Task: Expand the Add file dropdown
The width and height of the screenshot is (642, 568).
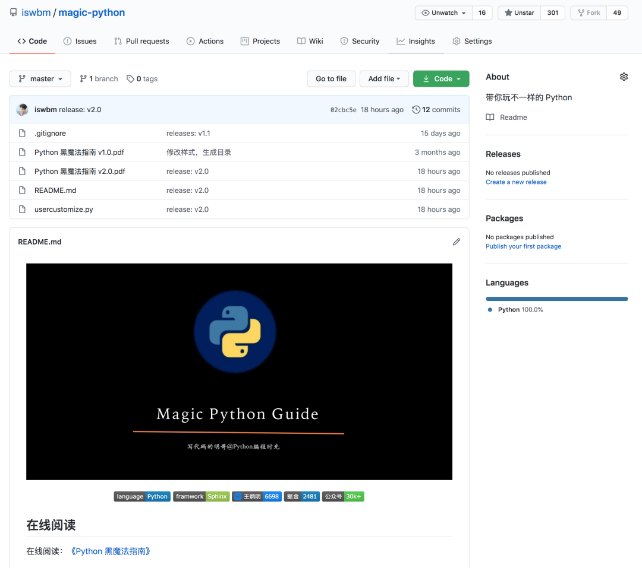Action: (384, 79)
